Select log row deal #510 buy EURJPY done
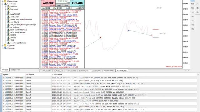The image size is (200, 112). click(99, 78)
